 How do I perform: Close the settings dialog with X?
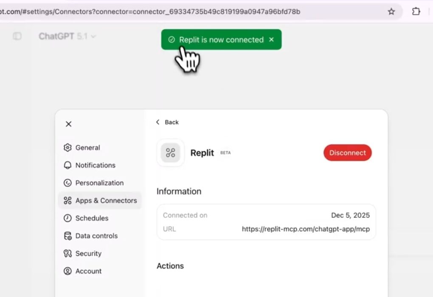(69, 124)
